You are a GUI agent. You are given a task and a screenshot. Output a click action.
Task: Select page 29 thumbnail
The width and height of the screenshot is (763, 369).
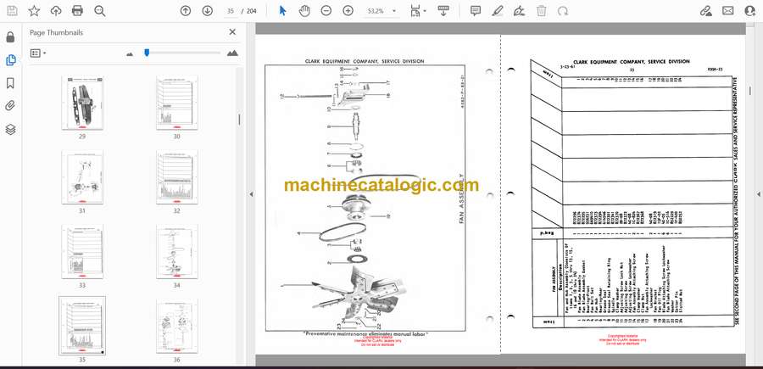tap(81, 103)
